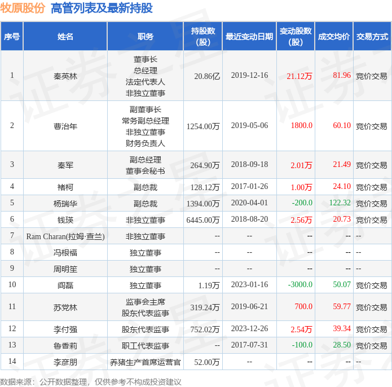Click the average price 28.50

coord(342,345)
